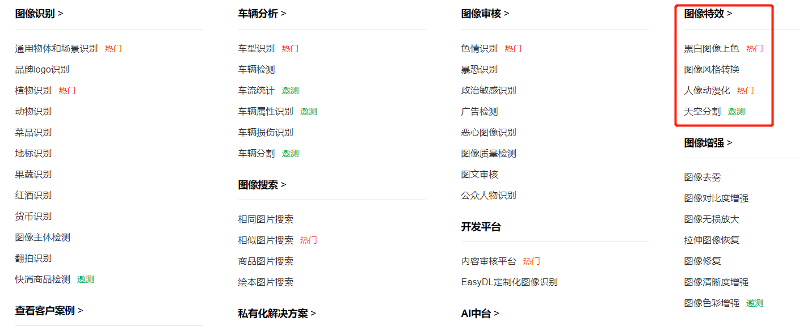The height and width of the screenshot is (326, 799).
Task: Open the 车辆分析 category heading
Action: point(262,14)
